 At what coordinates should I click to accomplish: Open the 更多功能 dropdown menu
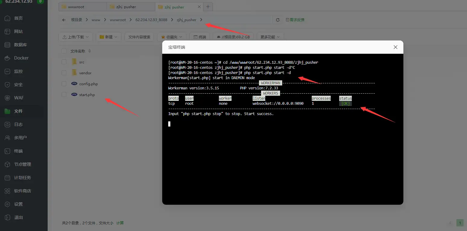tap(270, 37)
